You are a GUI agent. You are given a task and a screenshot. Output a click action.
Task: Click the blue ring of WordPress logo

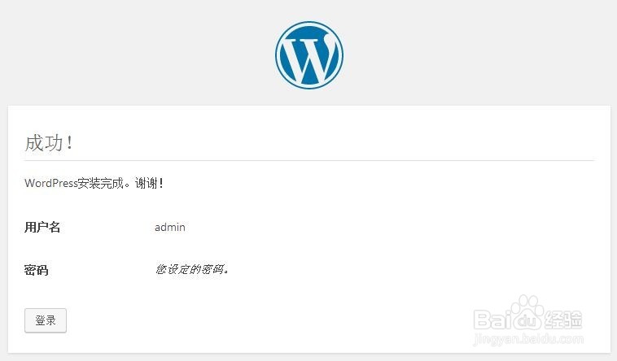[x=308, y=24]
